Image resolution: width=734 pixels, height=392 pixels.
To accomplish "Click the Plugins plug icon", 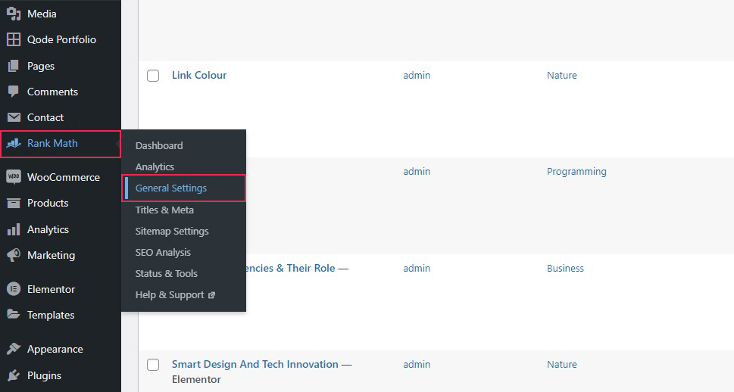I will 14,375.
